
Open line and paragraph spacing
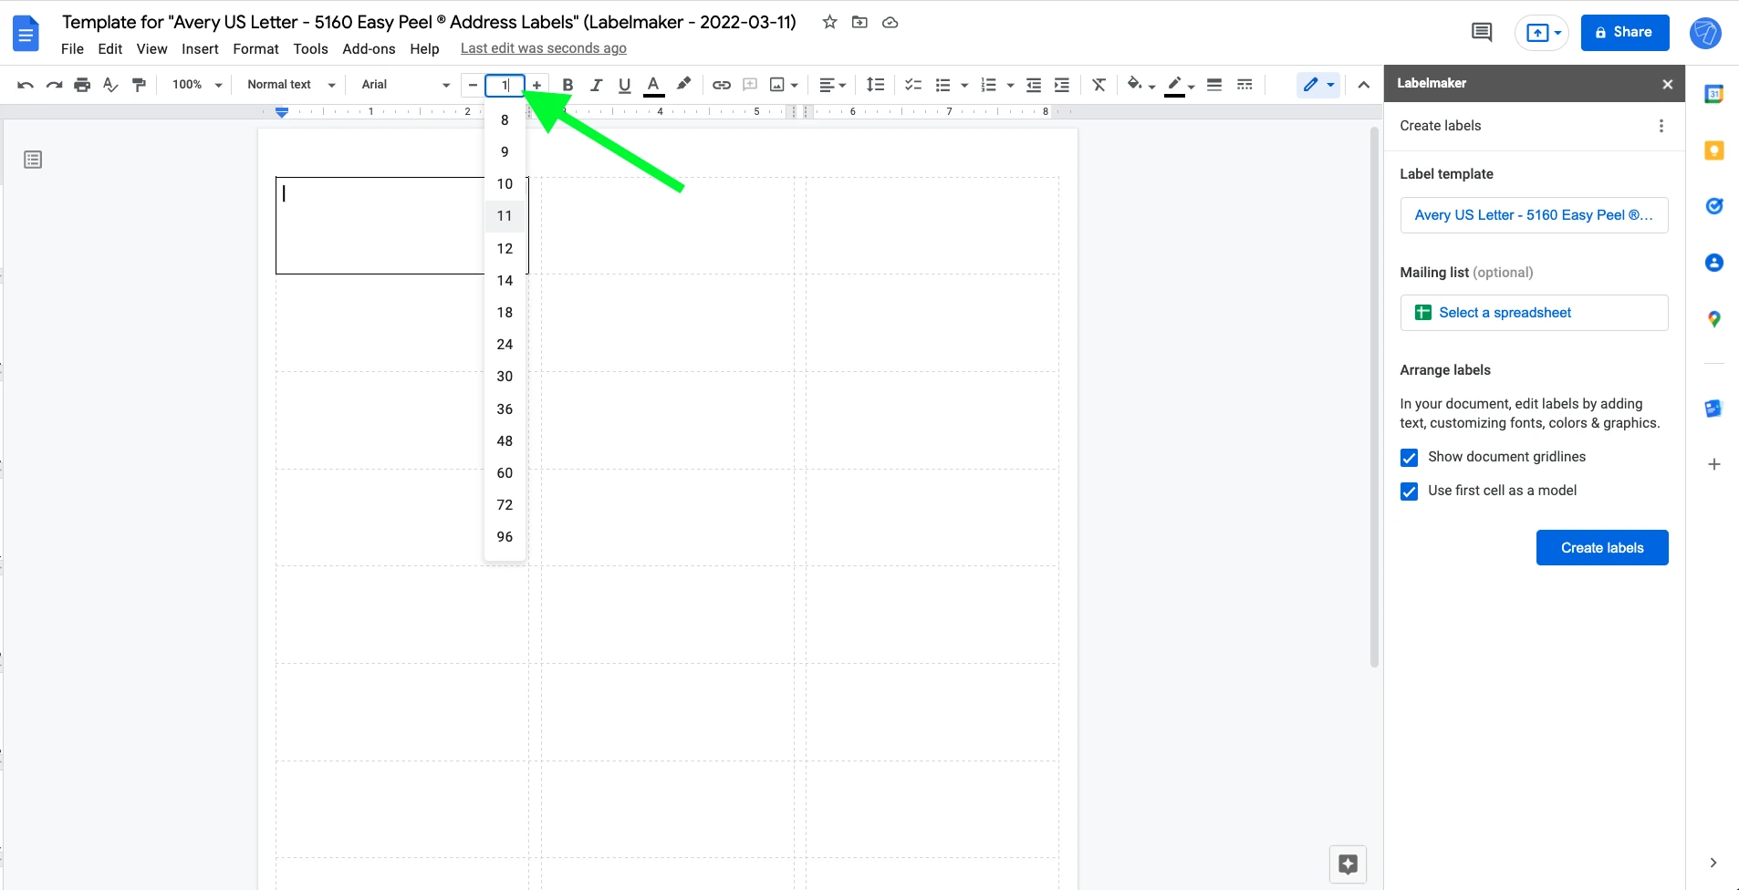tap(875, 85)
